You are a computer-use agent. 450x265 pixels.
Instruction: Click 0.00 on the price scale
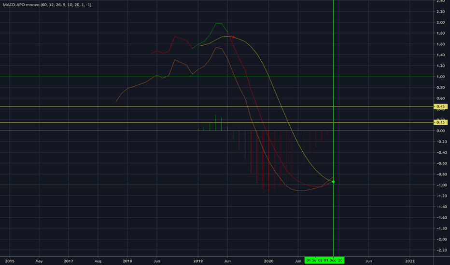(x=440, y=131)
